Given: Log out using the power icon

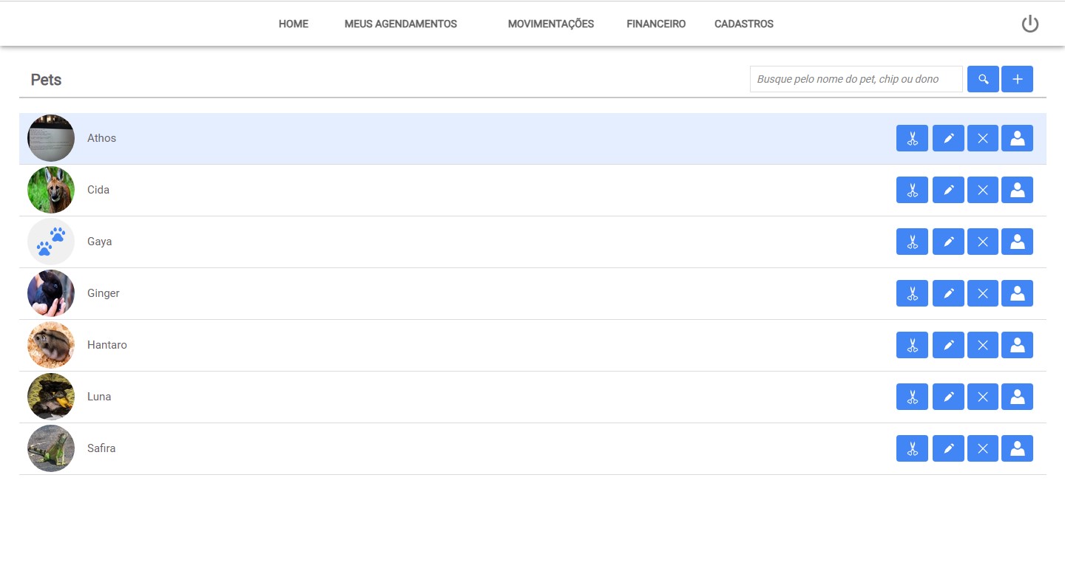Looking at the screenshot, I should 1029,24.
